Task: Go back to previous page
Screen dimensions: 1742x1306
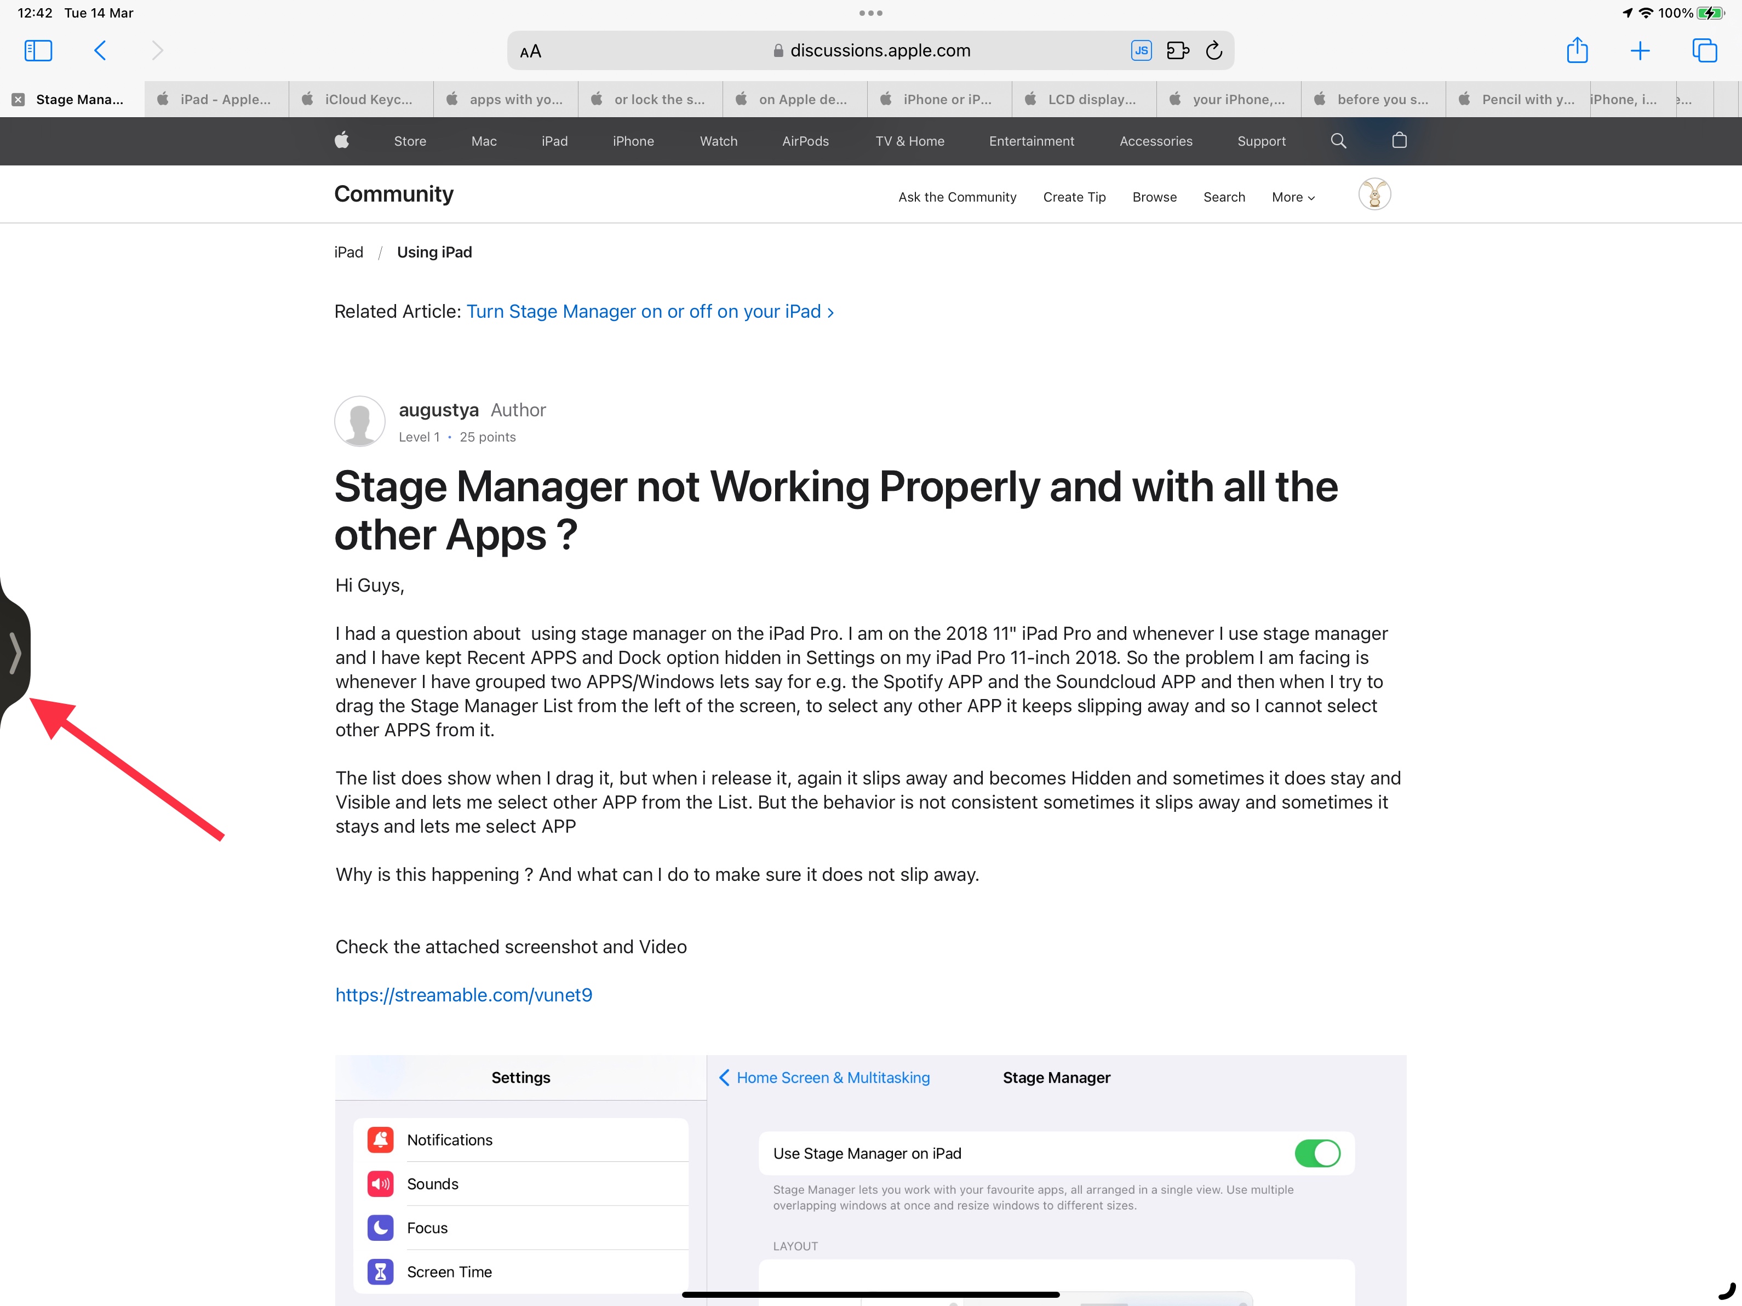Action: coord(100,51)
